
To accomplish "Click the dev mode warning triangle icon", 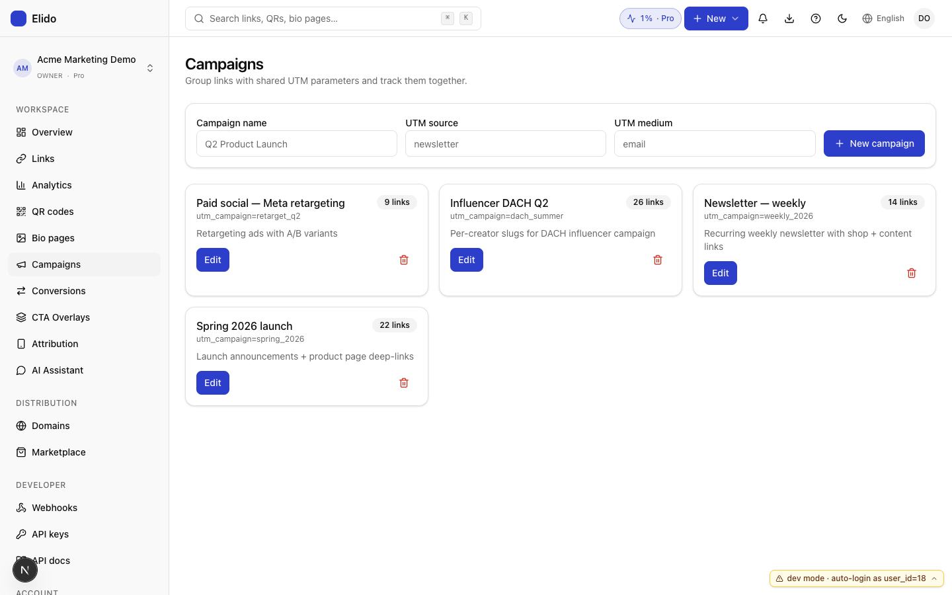I will coord(779,578).
